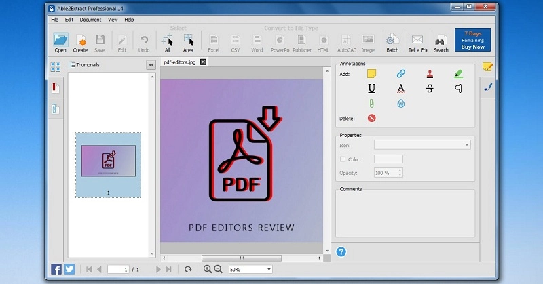Screen dimensions: 543x284
Task: Zoom out with the magnifier minus icon
Action: point(218,269)
